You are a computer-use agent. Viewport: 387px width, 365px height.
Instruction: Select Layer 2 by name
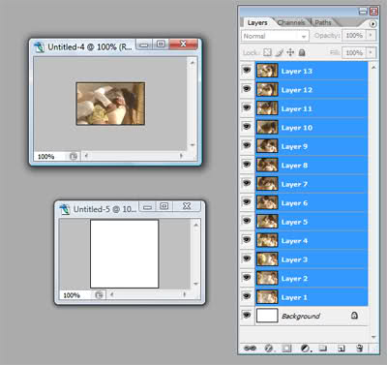click(x=294, y=279)
